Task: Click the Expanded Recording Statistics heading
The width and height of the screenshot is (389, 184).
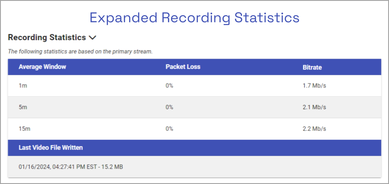Action: [194, 17]
